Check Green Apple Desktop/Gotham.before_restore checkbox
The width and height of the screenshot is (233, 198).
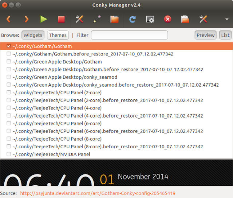point(9,69)
